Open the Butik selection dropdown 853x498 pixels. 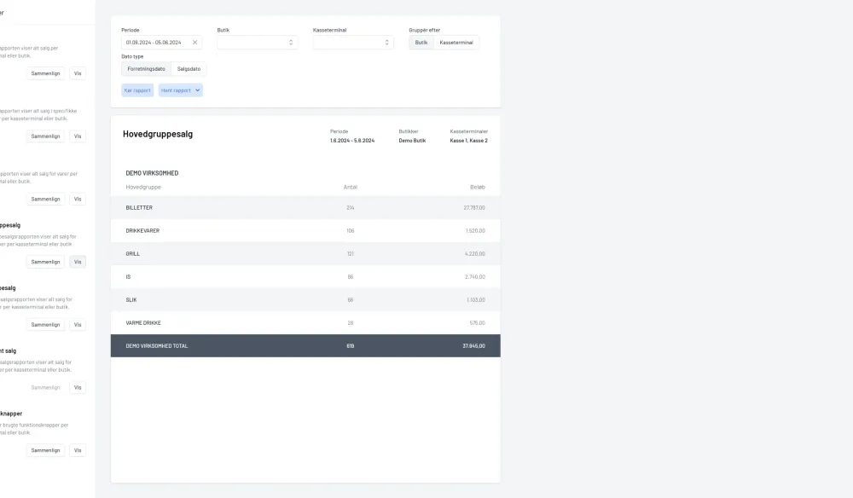pos(256,42)
